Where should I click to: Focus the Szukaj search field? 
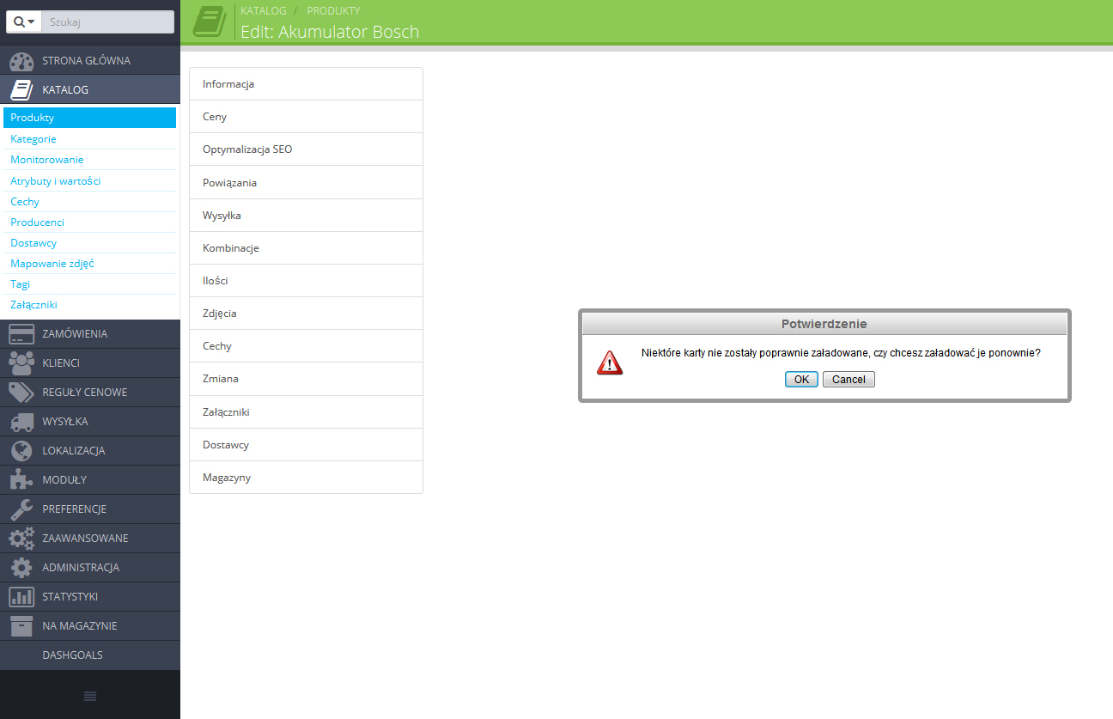107,22
